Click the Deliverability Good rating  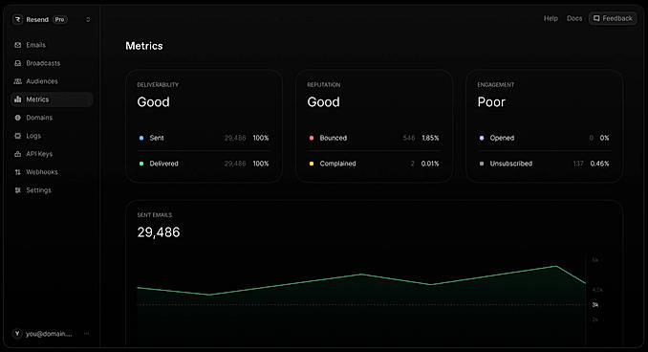[x=153, y=102]
